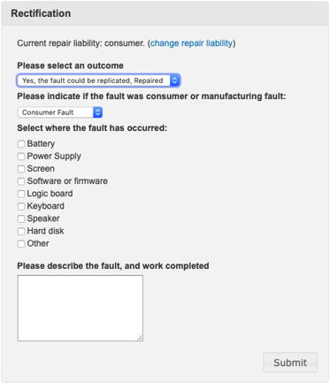Click the Rectification panel heading
This screenshot has width=330, height=383.
coord(41,13)
